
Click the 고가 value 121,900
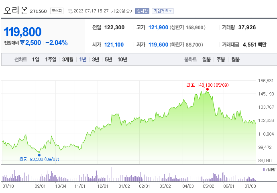tap(158, 27)
